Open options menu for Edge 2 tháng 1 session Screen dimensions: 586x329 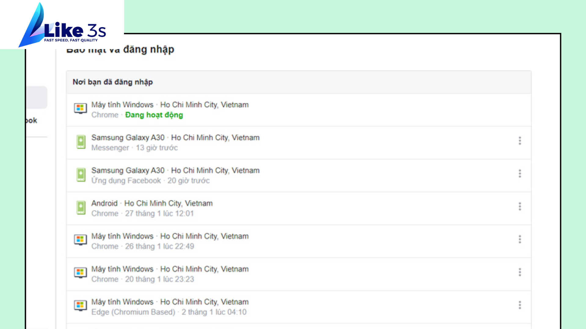click(520, 305)
